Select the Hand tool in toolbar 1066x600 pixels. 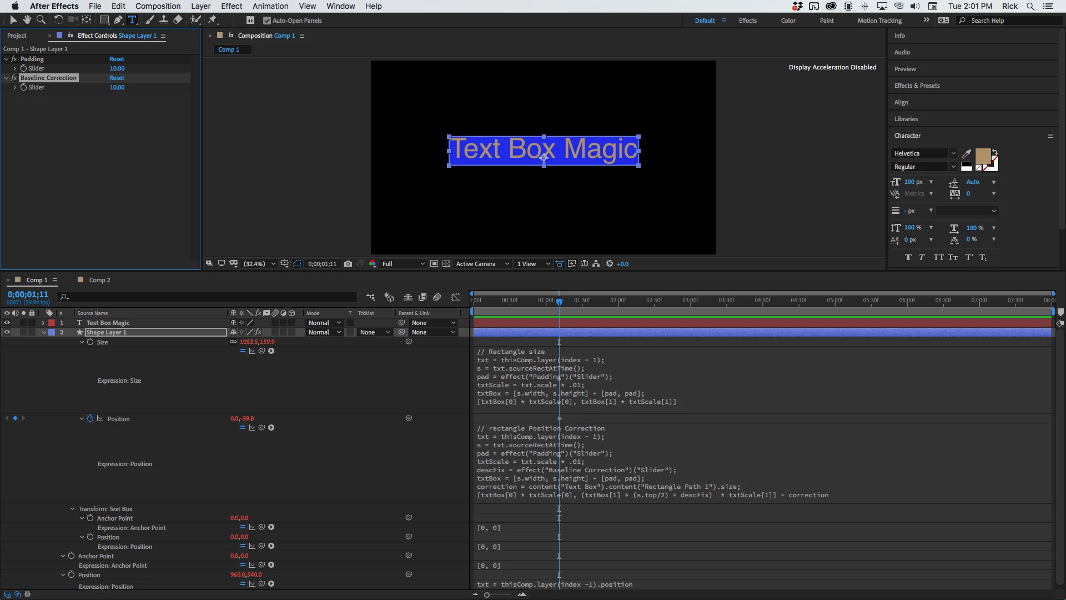[x=27, y=20]
